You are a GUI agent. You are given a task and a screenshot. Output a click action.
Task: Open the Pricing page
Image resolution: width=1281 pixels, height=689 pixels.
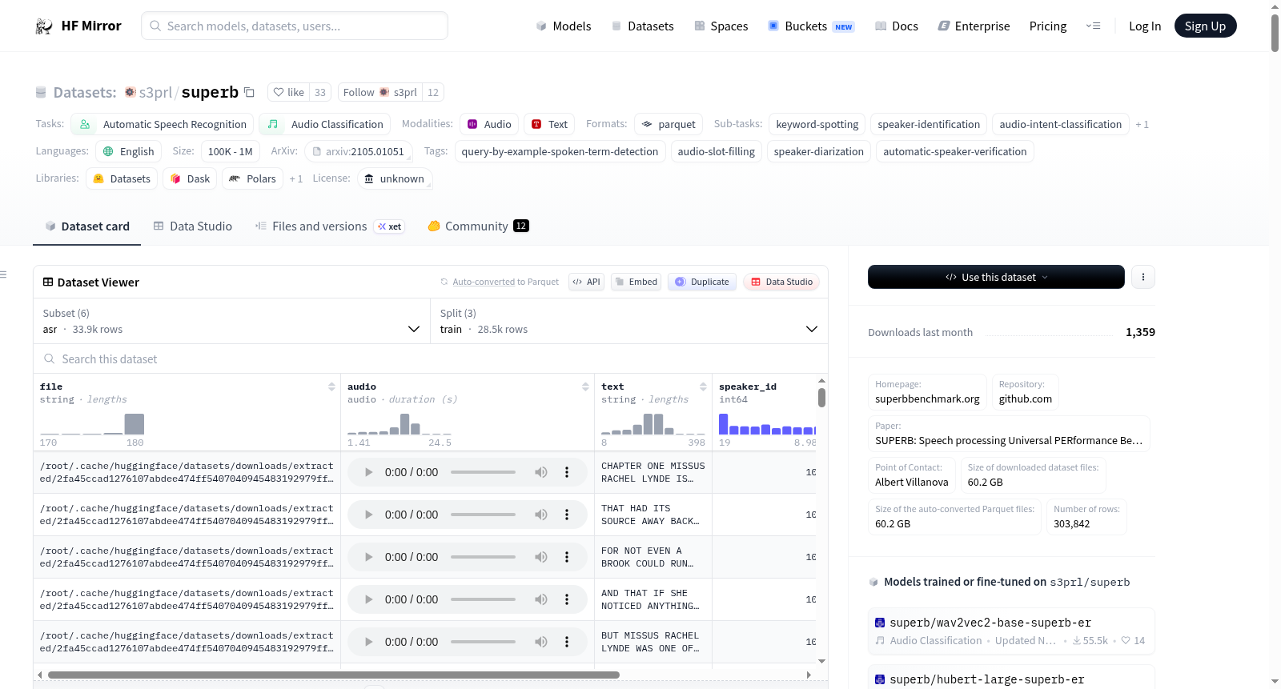(x=1048, y=26)
